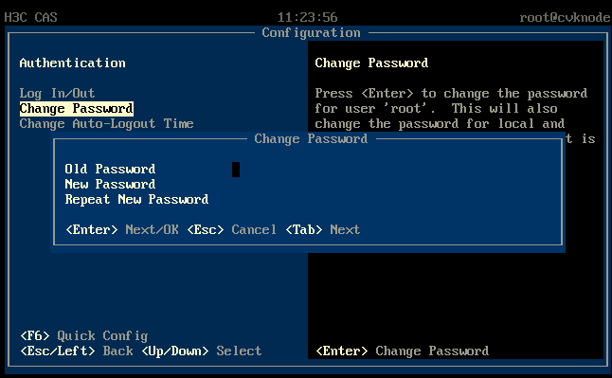Click the <Up/Down> Select shortcut
This screenshot has width=612, height=378.
(202, 351)
